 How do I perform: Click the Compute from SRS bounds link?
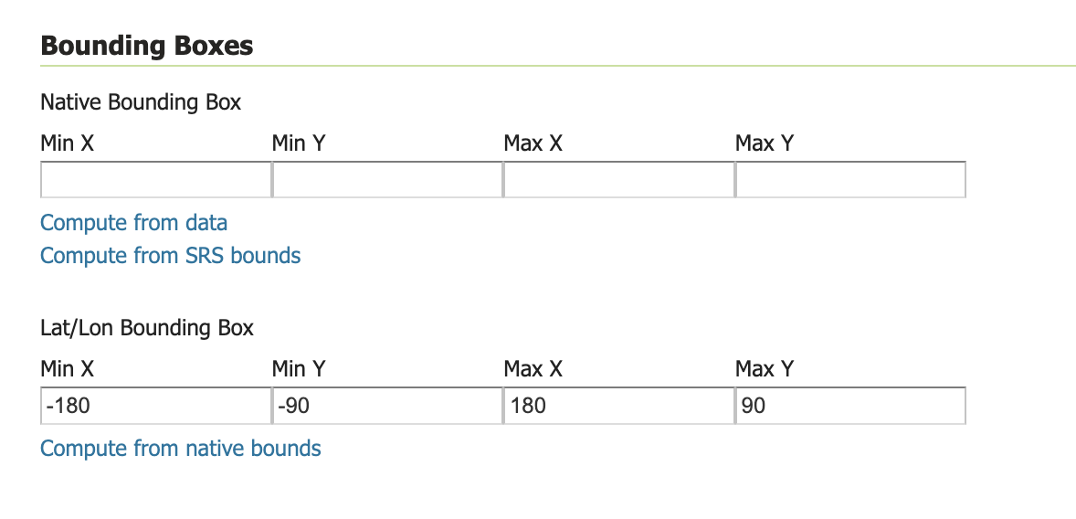[171, 256]
